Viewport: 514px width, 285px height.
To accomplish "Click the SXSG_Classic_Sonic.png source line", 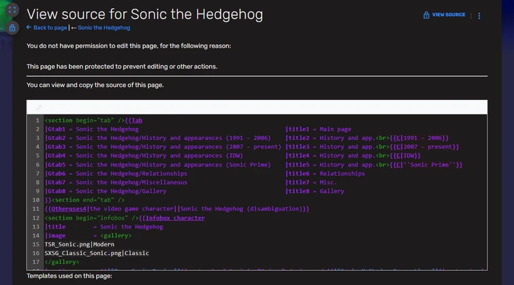I will [97, 253].
